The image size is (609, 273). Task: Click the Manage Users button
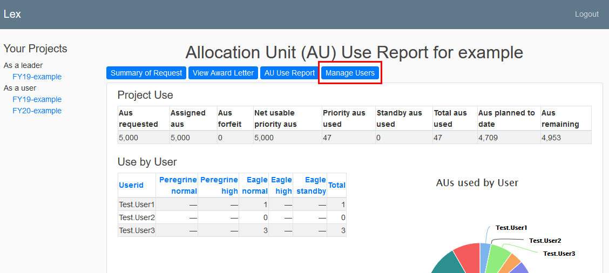pos(350,73)
